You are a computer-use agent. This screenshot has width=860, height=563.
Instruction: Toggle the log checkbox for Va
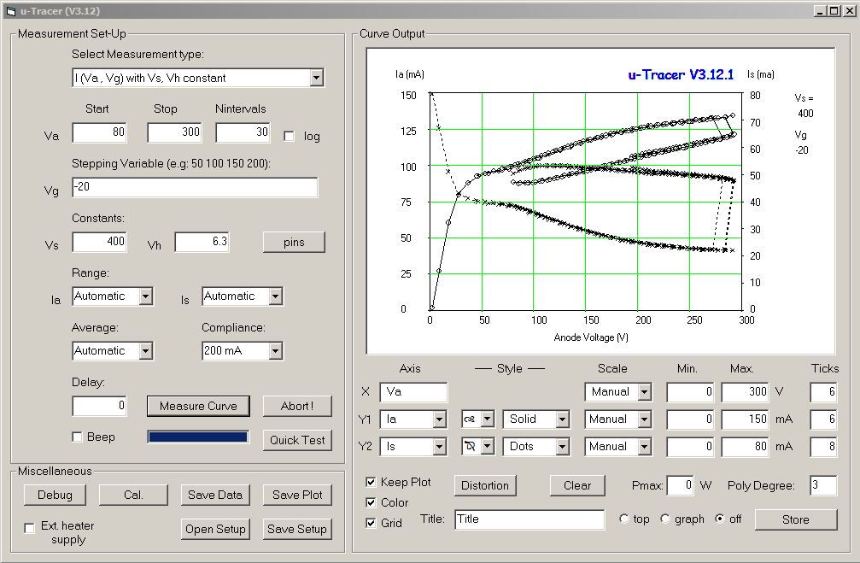tap(289, 136)
